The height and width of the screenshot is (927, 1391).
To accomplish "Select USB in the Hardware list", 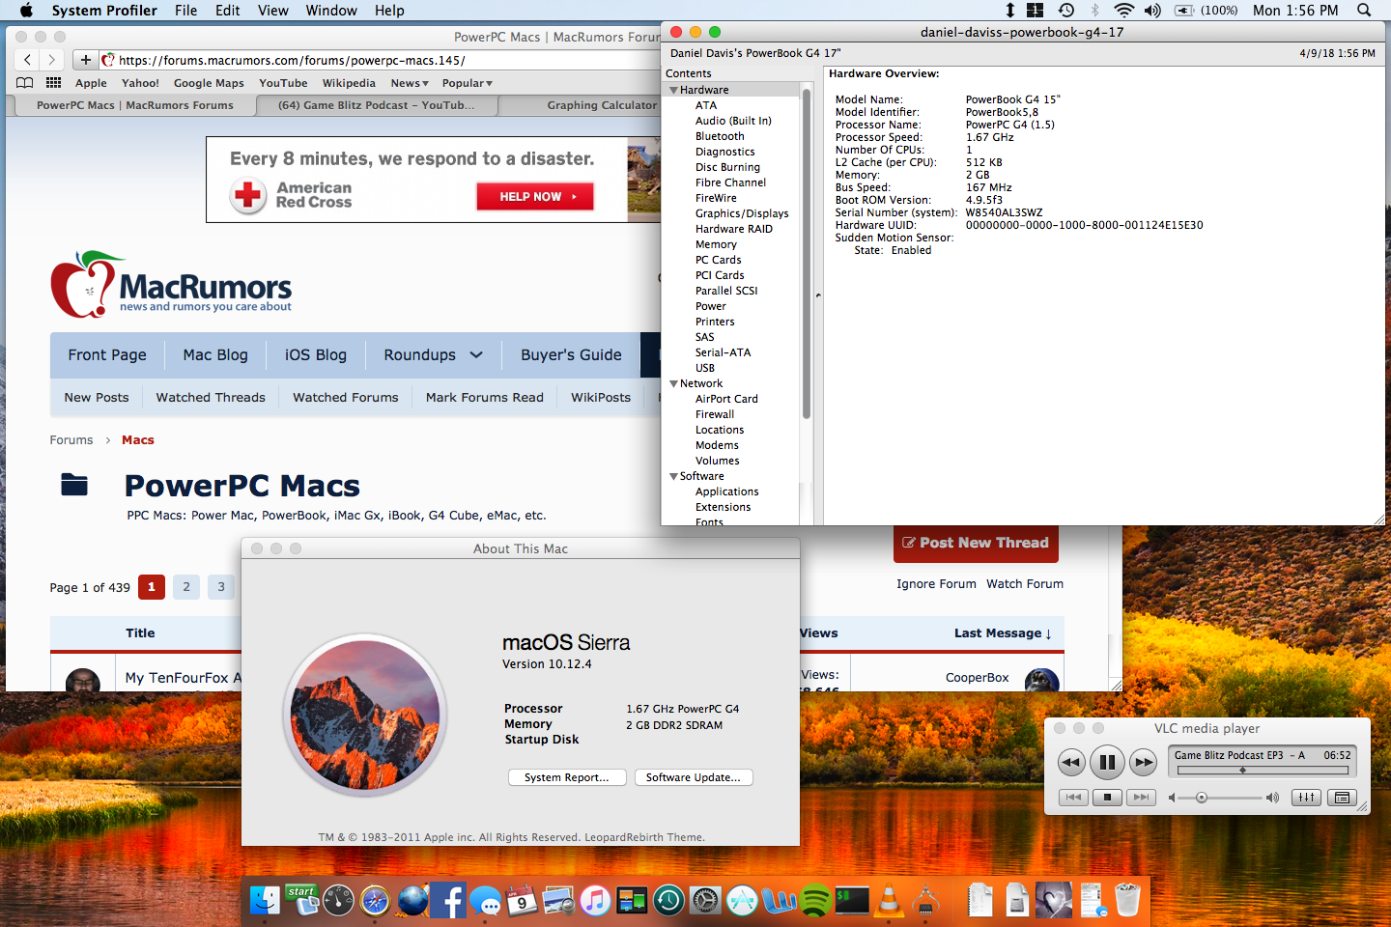I will coord(705,368).
